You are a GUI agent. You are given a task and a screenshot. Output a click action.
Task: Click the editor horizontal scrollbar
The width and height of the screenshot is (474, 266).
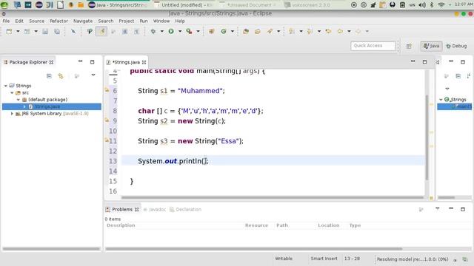pos(272,198)
